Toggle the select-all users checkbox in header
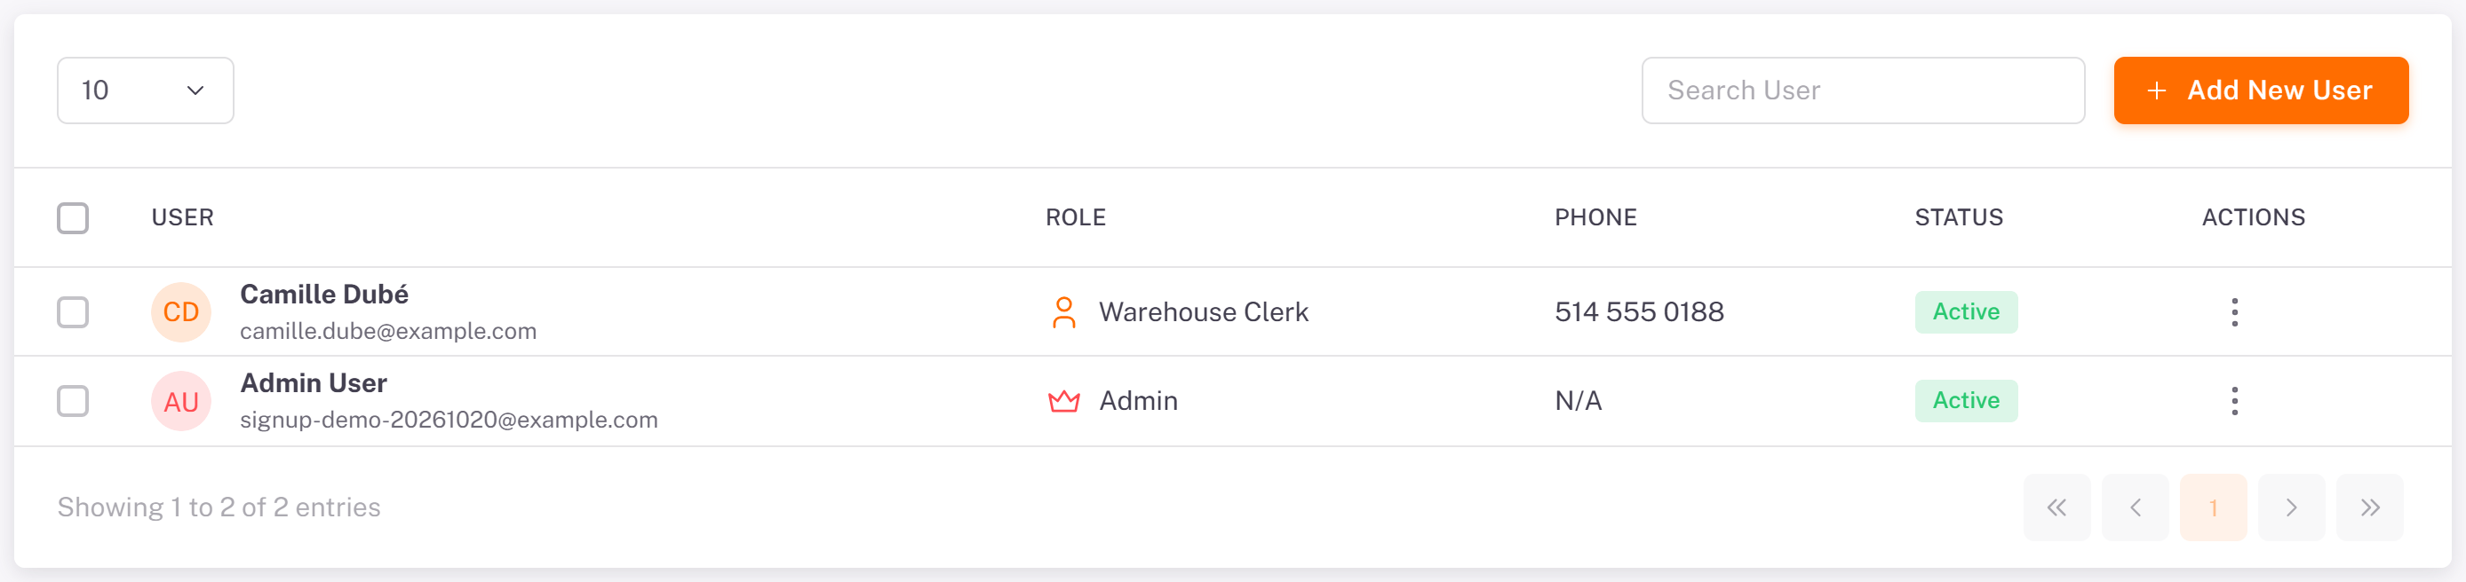Image resolution: width=2466 pixels, height=582 pixels. tap(73, 218)
